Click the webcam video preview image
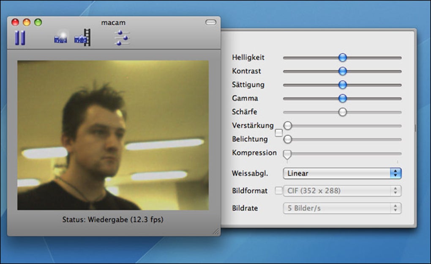431x264 pixels. click(x=113, y=135)
